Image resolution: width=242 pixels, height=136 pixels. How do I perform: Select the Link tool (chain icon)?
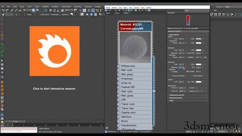[12, 10]
